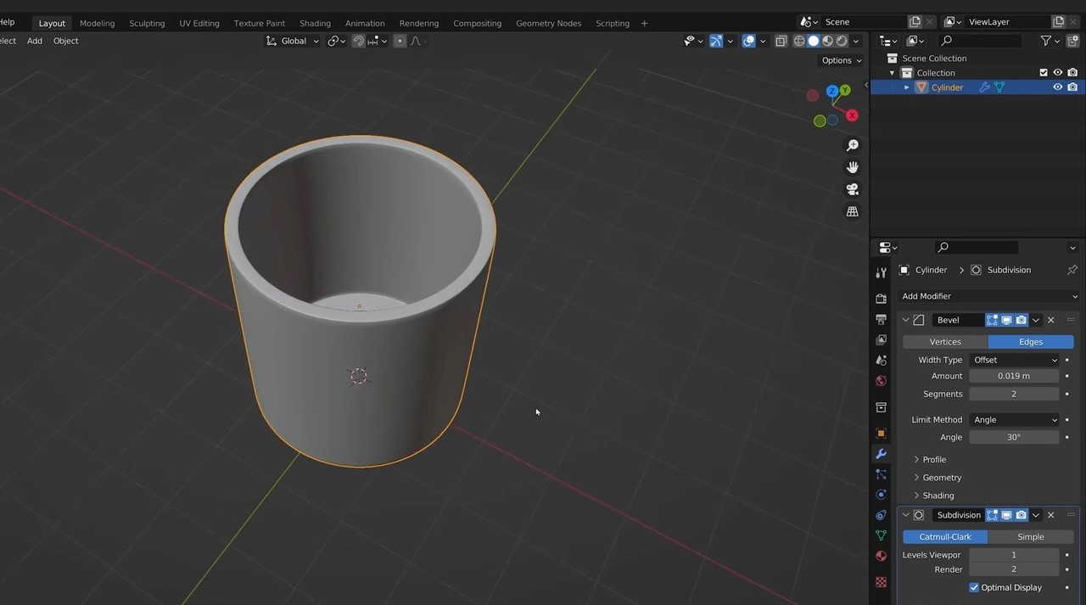Click the wrench modifier icon on Cylinder row
Image resolution: width=1086 pixels, height=605 pixels.
pos(984,87)
